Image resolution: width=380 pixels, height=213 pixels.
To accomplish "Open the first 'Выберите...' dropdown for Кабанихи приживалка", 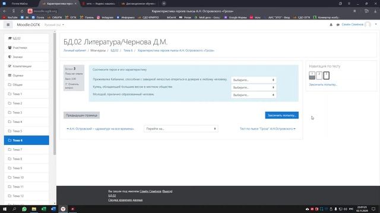I will (x=254, y=80).
